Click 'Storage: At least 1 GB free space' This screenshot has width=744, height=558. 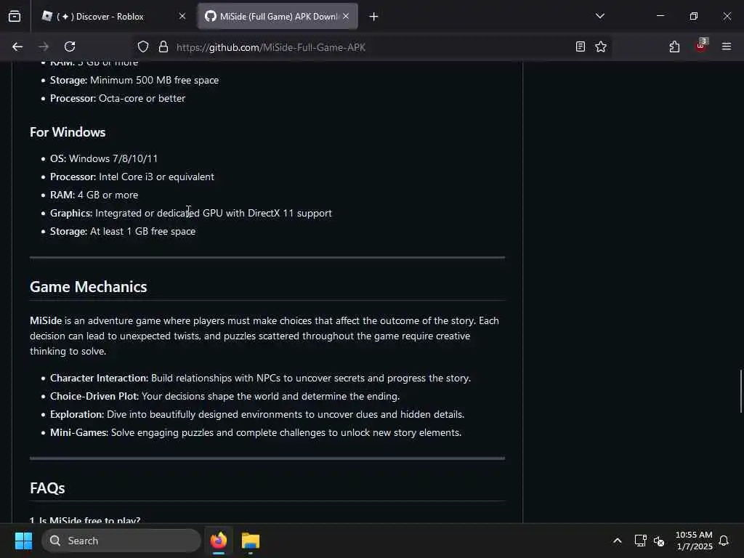[x=123, y=231]
